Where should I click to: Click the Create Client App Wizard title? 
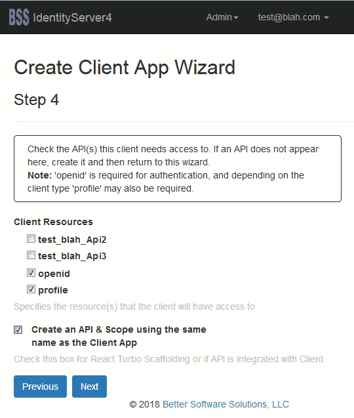pyautogui.click(x=125, y=68)
